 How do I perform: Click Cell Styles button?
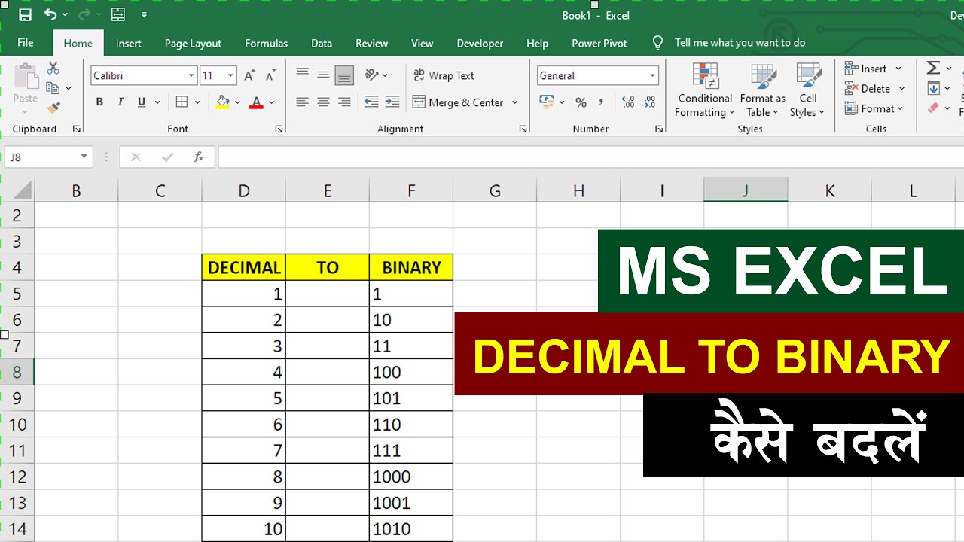[x=808, y=91]
